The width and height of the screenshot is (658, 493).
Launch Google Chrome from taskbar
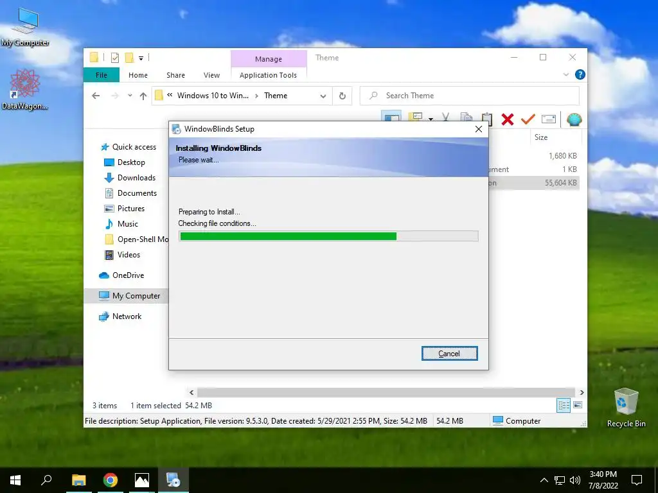tap(111, 480)
